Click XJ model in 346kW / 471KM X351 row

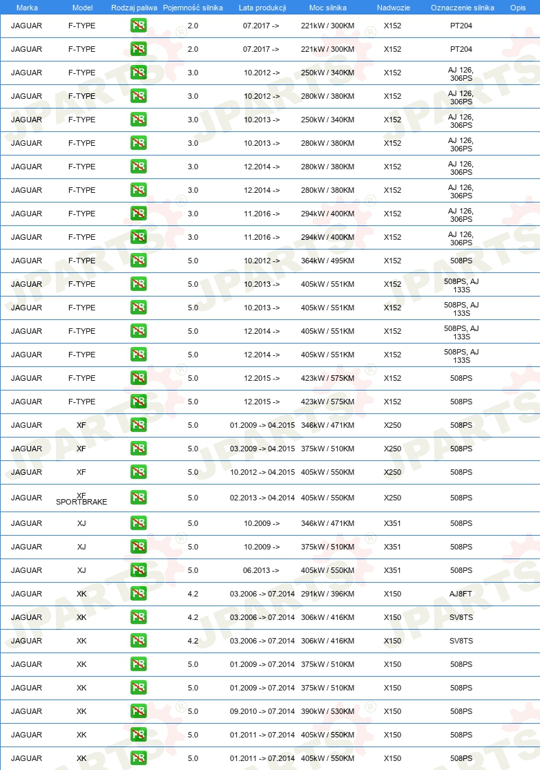point(81,523)
